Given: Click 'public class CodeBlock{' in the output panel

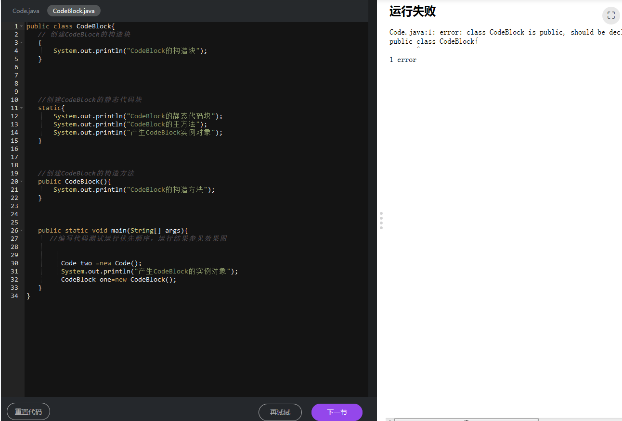Looking at the screenshot, I should [x=434, y=41].
